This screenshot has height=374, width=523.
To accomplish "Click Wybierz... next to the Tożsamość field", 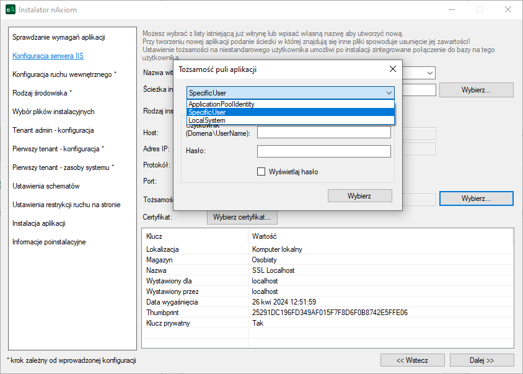I will 477,198.
